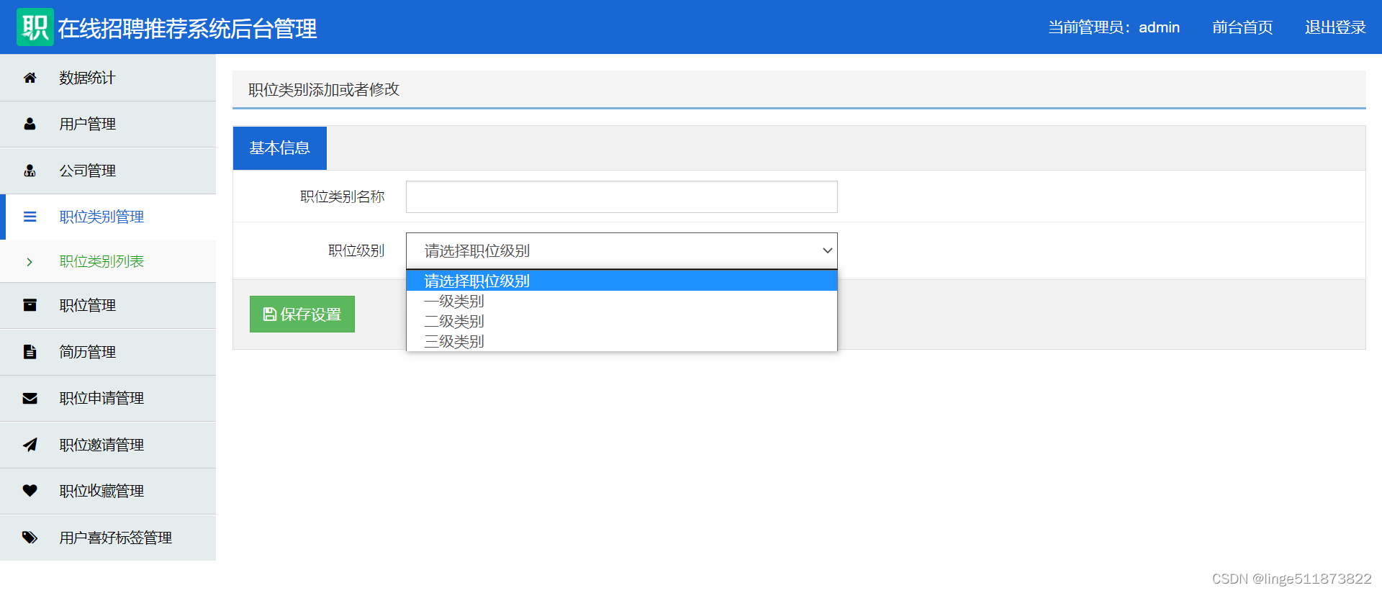Open the 数据统计 menu item
1382x593 pixels.
[x=108, y=78]
